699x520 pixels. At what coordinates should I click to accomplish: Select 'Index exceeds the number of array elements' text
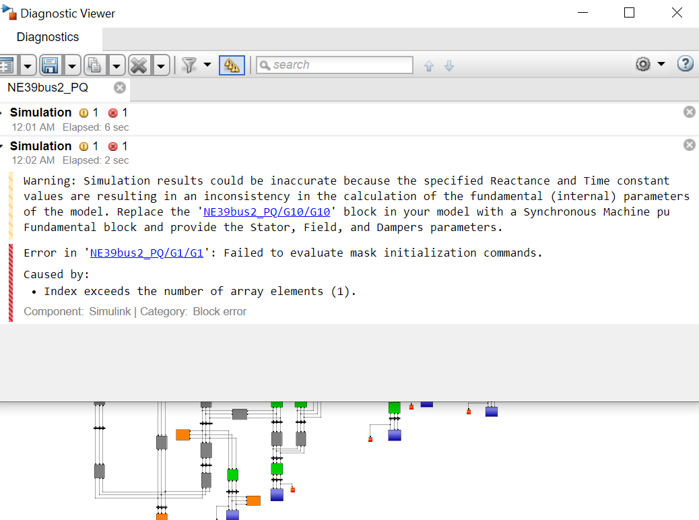pyautogui.click(x=184, y=292)
